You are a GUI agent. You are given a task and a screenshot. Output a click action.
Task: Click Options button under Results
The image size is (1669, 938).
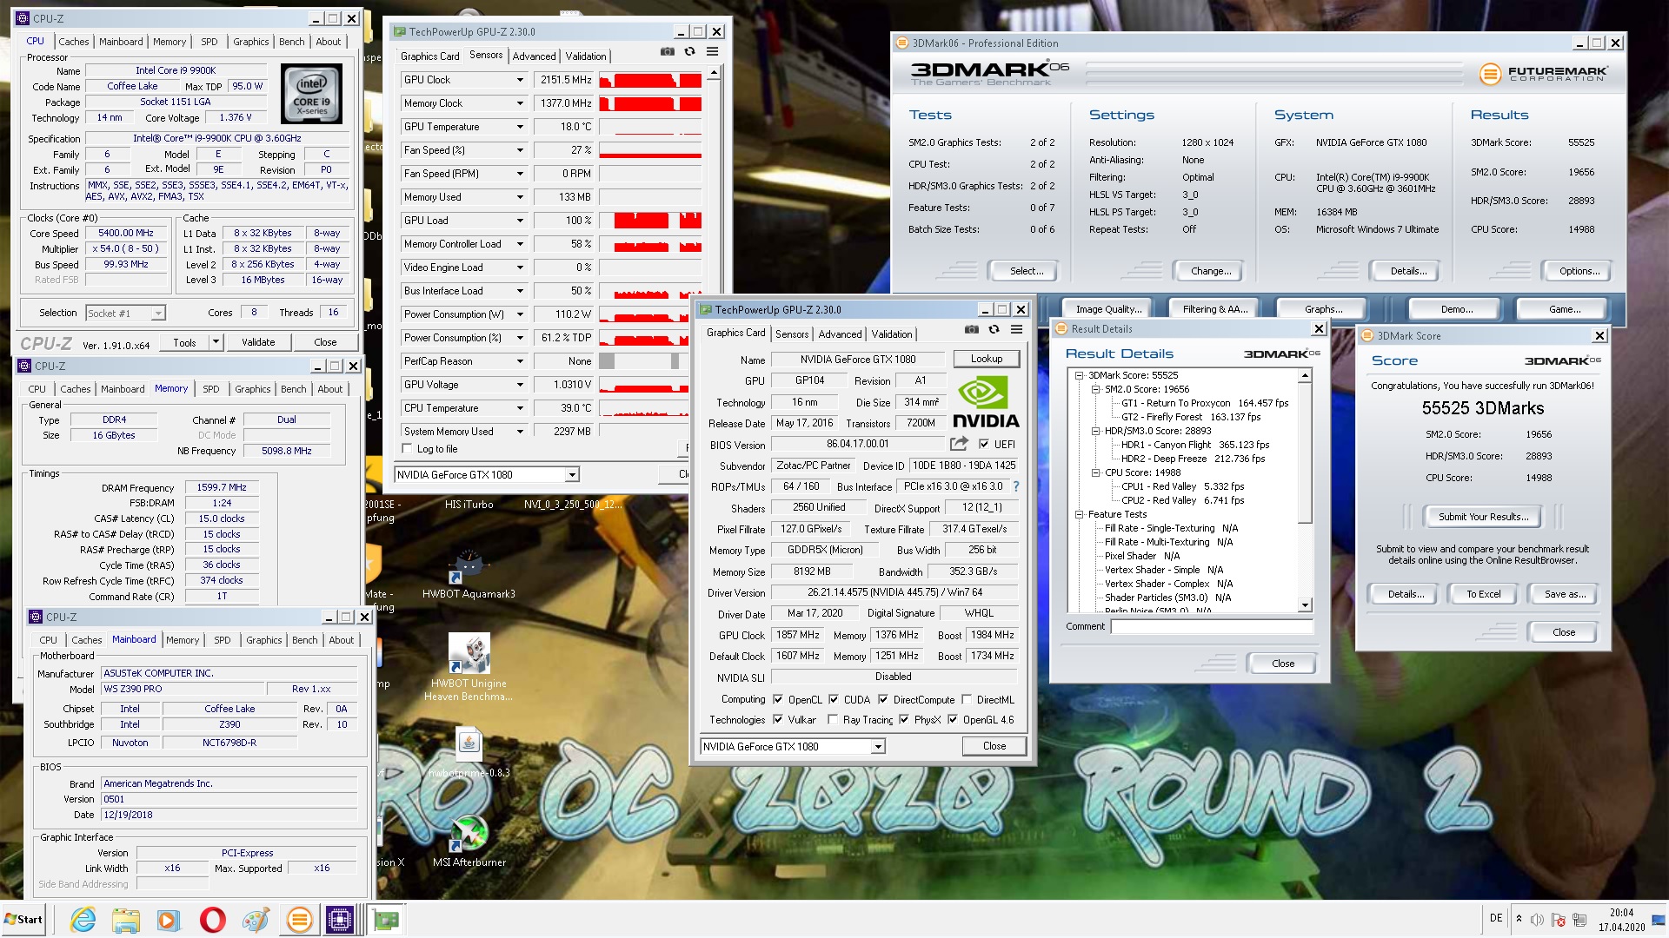pyautogui.click(x=1579, y=271)
